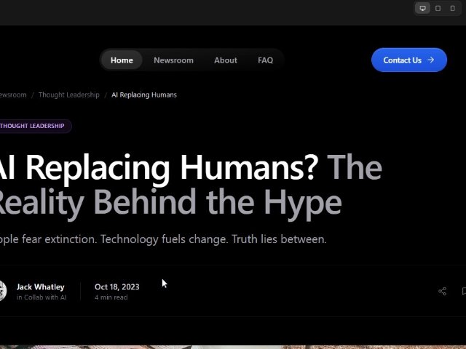Open the Home nav tab
This screenshot has height=349, width=466.
pos(122,60)
